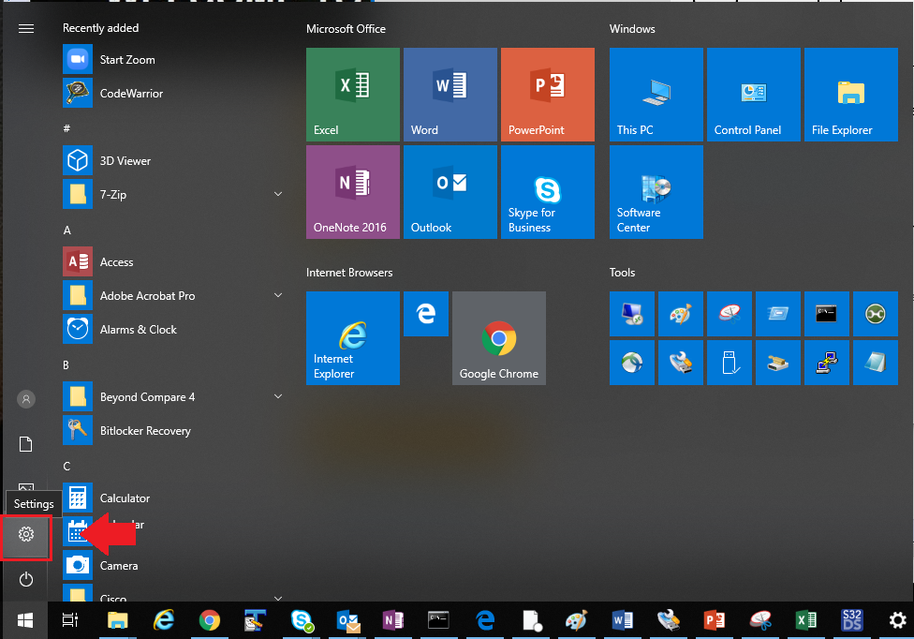Open Remote Desktop Connection tile in Tools
This screenshot has width=914, height=639.
(x=632, y=314)
